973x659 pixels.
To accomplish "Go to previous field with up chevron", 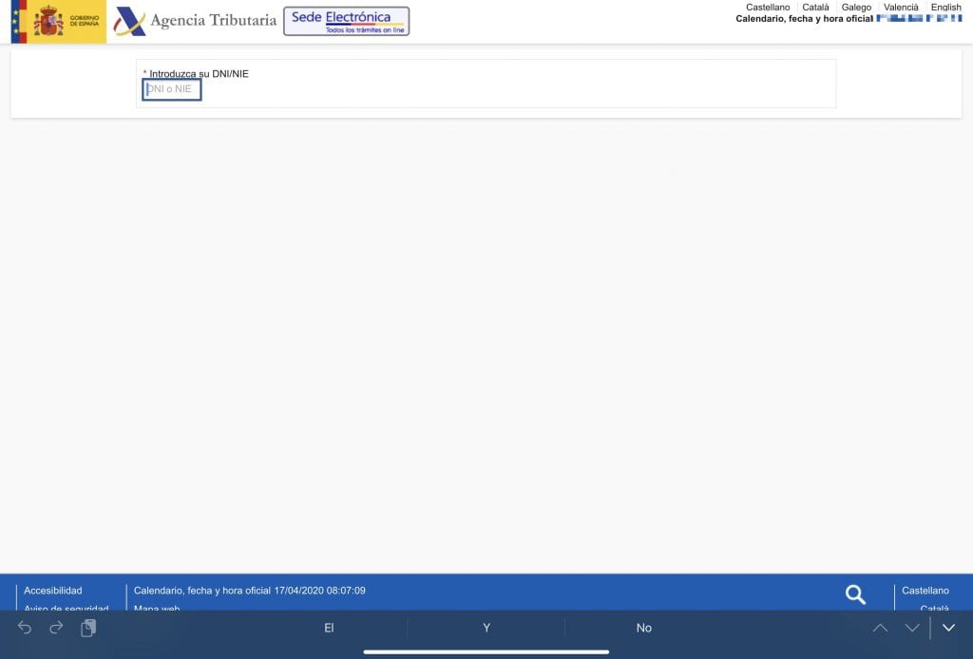I will click(x=880, y=628).
